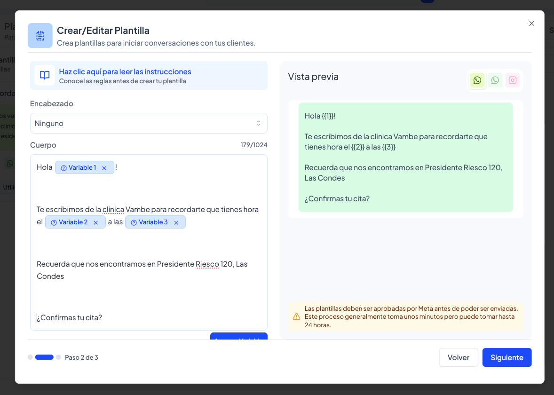Click the template document icon in header
The image size is (554, 395).
40,36
